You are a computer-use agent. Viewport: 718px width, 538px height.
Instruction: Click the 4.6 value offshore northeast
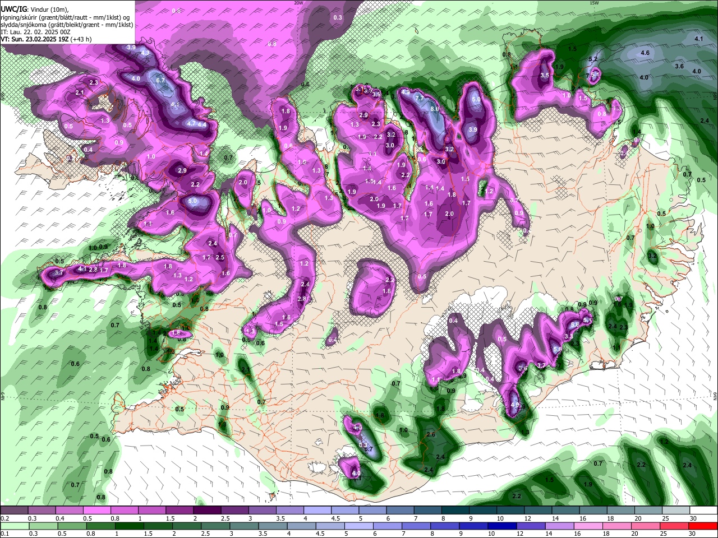[x=645, y=53]
